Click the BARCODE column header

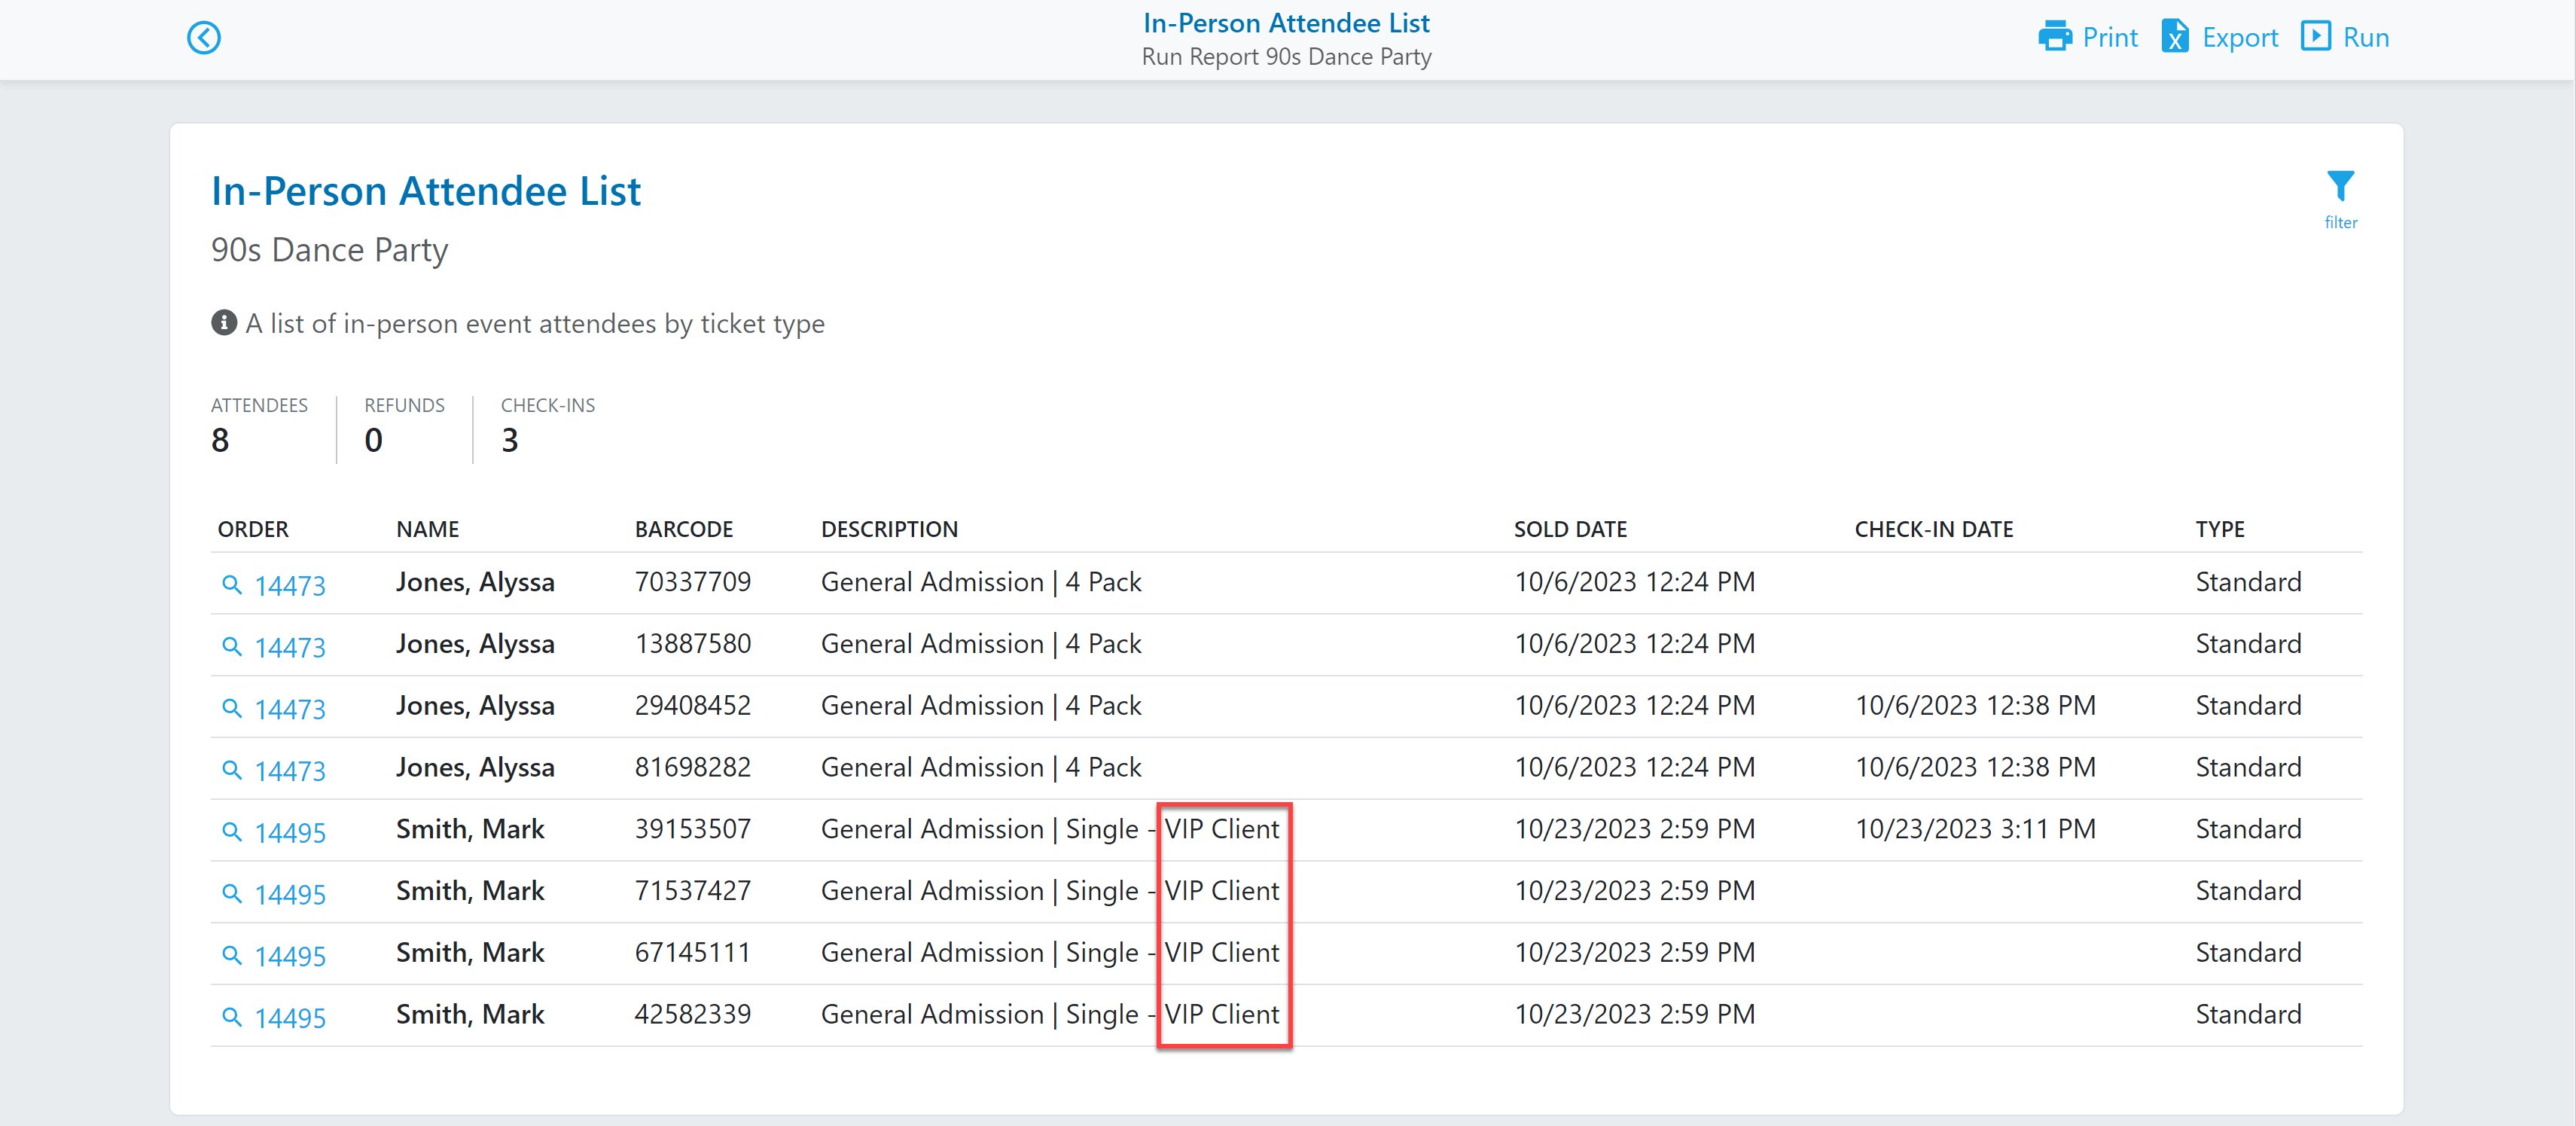pos(684,530)
